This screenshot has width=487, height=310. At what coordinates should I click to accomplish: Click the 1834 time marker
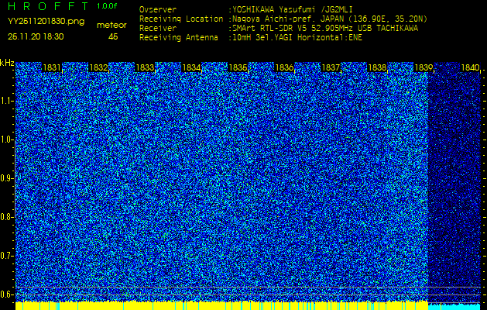pyautogui.click(x=191, y=67)
